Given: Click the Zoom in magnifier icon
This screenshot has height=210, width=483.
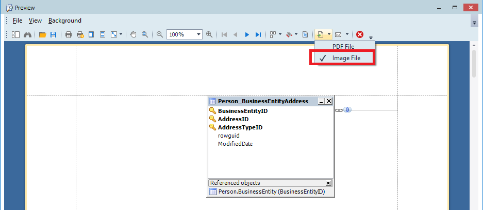Looking at the screenshot, I should pyautogui.click(x=209, y=34).
